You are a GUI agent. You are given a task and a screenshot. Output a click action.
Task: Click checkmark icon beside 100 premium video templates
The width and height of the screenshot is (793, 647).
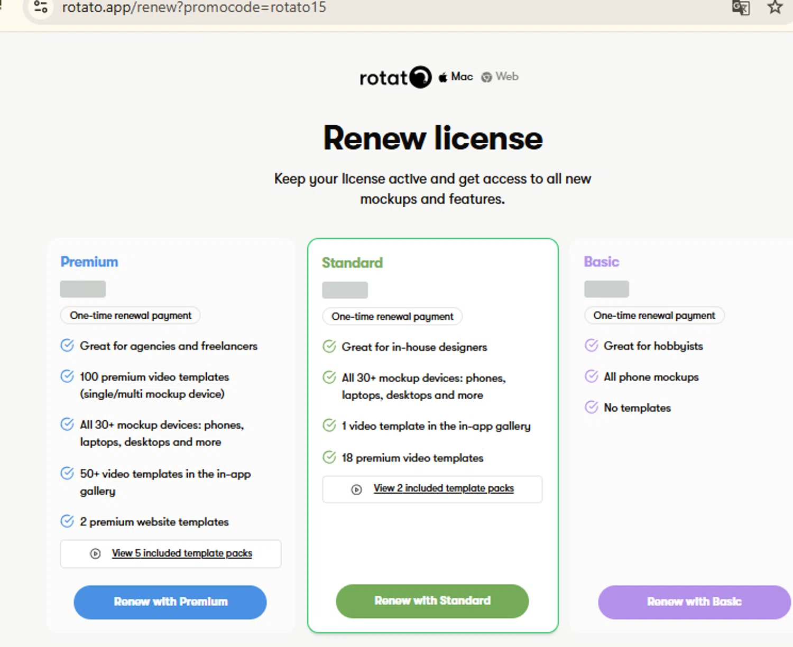point(67,376)
